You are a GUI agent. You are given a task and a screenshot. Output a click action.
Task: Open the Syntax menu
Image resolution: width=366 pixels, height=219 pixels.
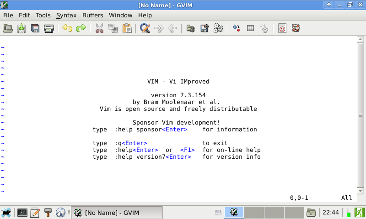click(x=66, y=15)
